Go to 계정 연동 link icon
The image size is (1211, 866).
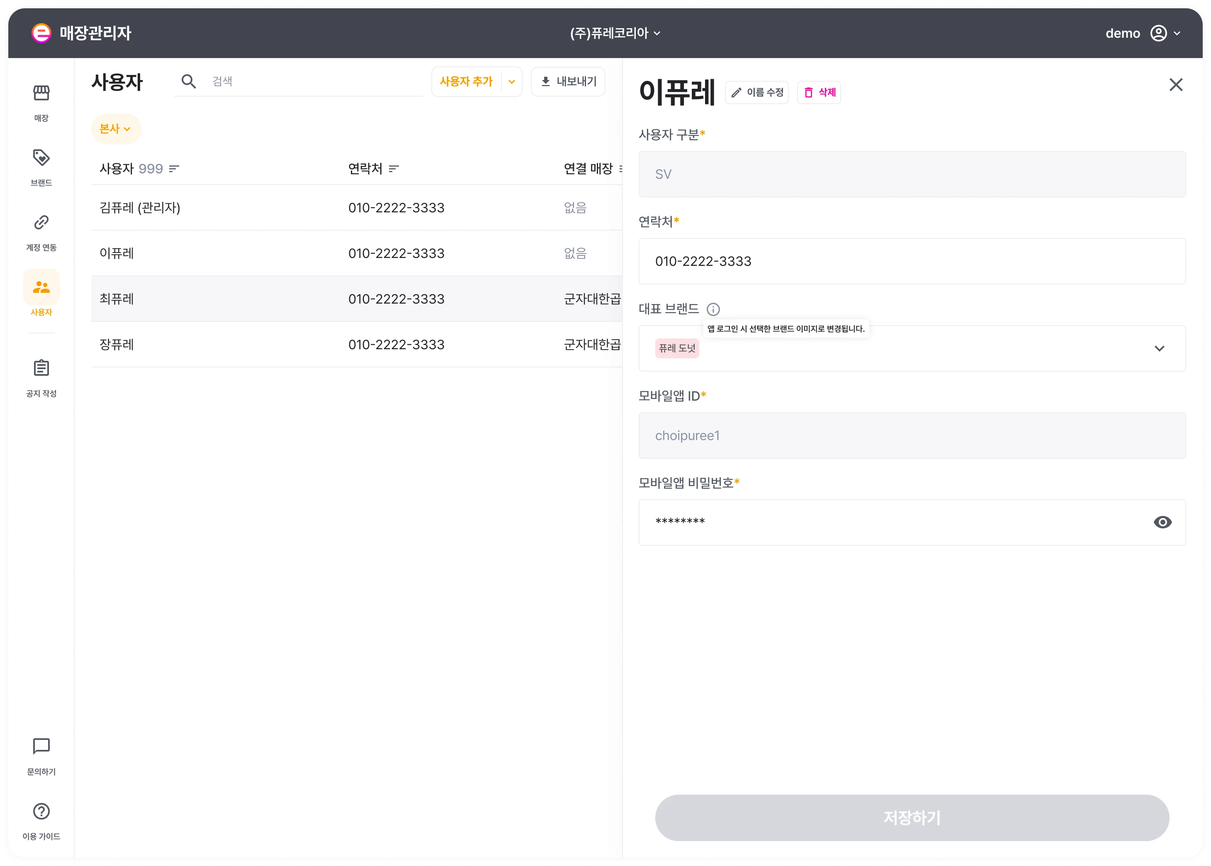click(41, 222)
